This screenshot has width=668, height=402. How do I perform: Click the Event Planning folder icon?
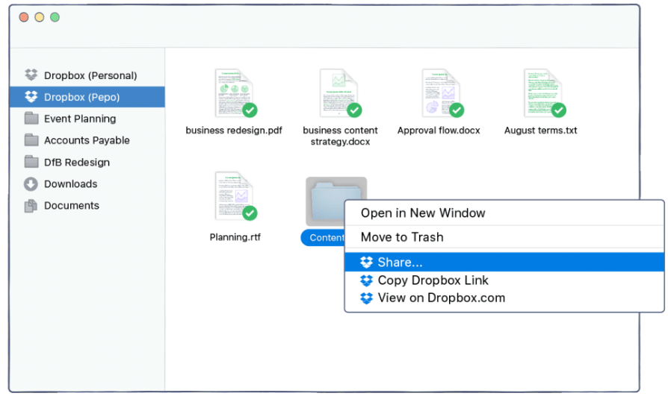click(x=31, y=119)
